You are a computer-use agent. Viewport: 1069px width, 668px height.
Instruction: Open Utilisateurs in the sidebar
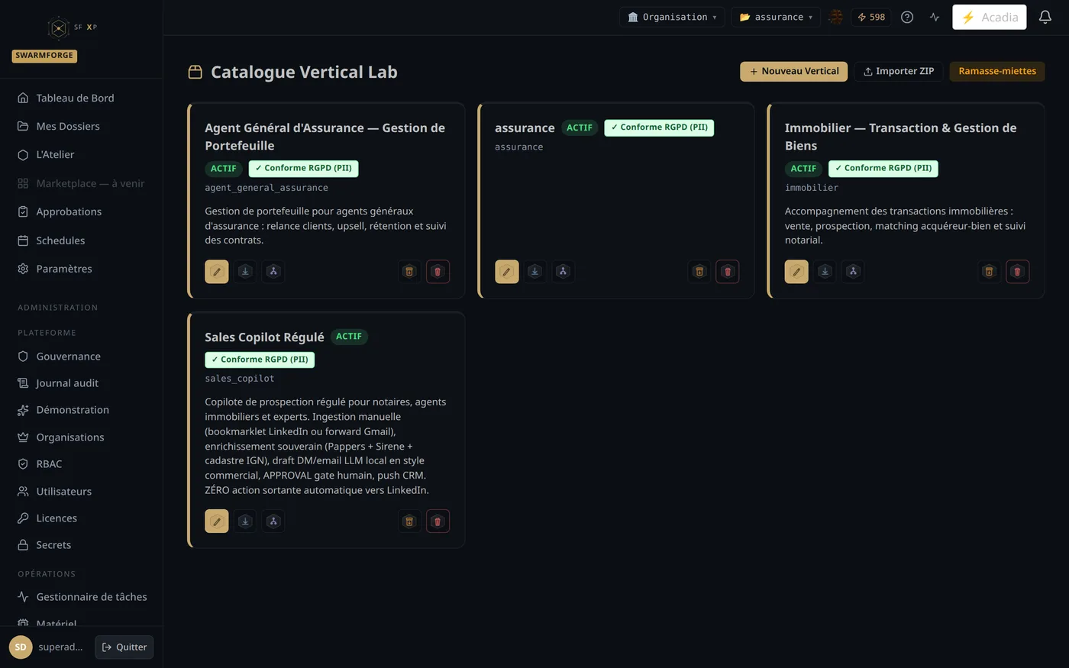[81, 492]
